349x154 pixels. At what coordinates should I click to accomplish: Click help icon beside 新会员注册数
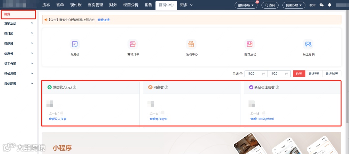pos(277,87)
